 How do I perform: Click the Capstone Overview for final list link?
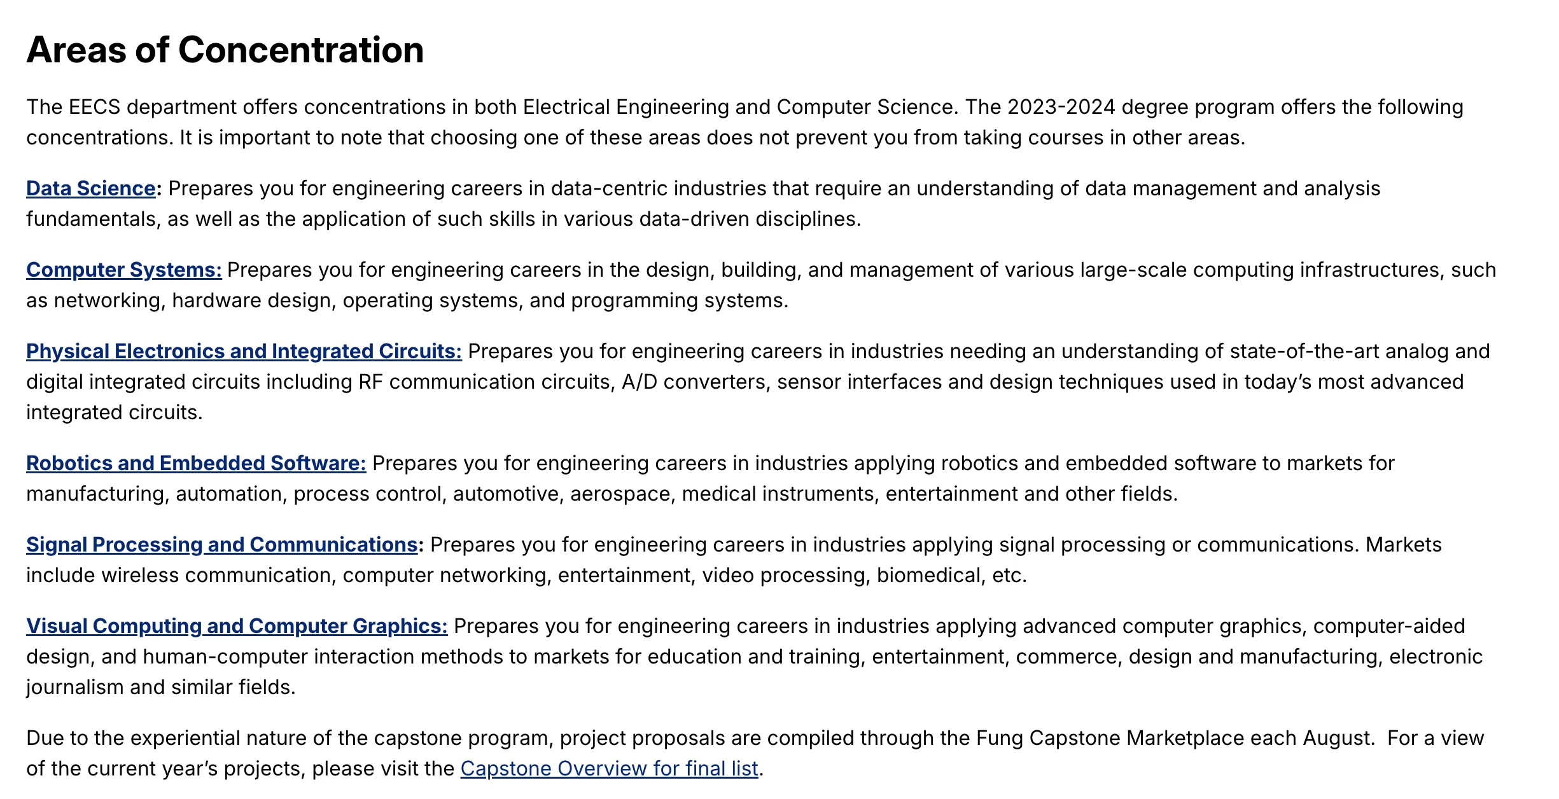tap(609, 769)
